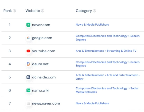Open the naver.com website link

point(41,25)
